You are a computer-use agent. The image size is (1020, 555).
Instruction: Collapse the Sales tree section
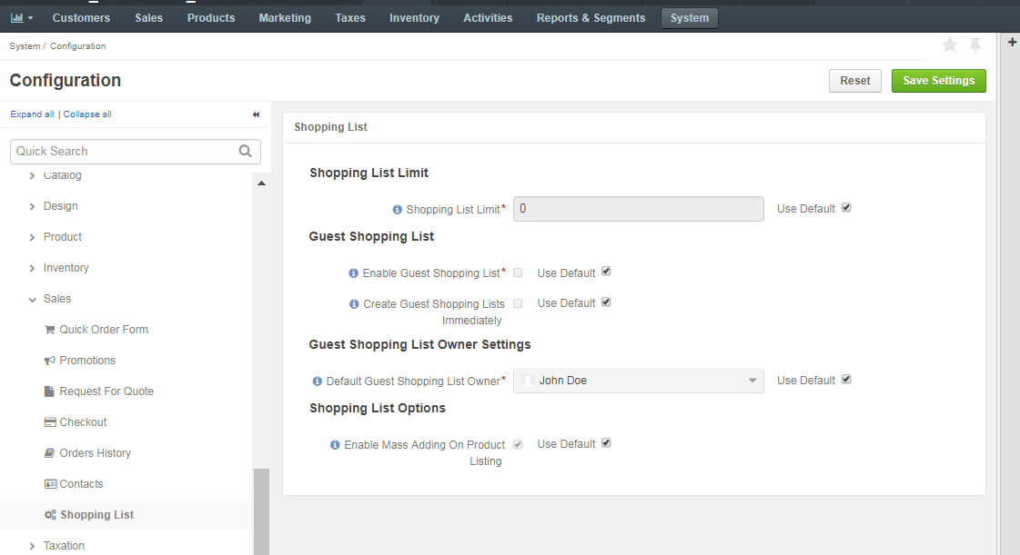pos(32,299)
